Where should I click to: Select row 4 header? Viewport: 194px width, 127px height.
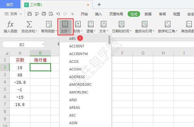point(5,82)
